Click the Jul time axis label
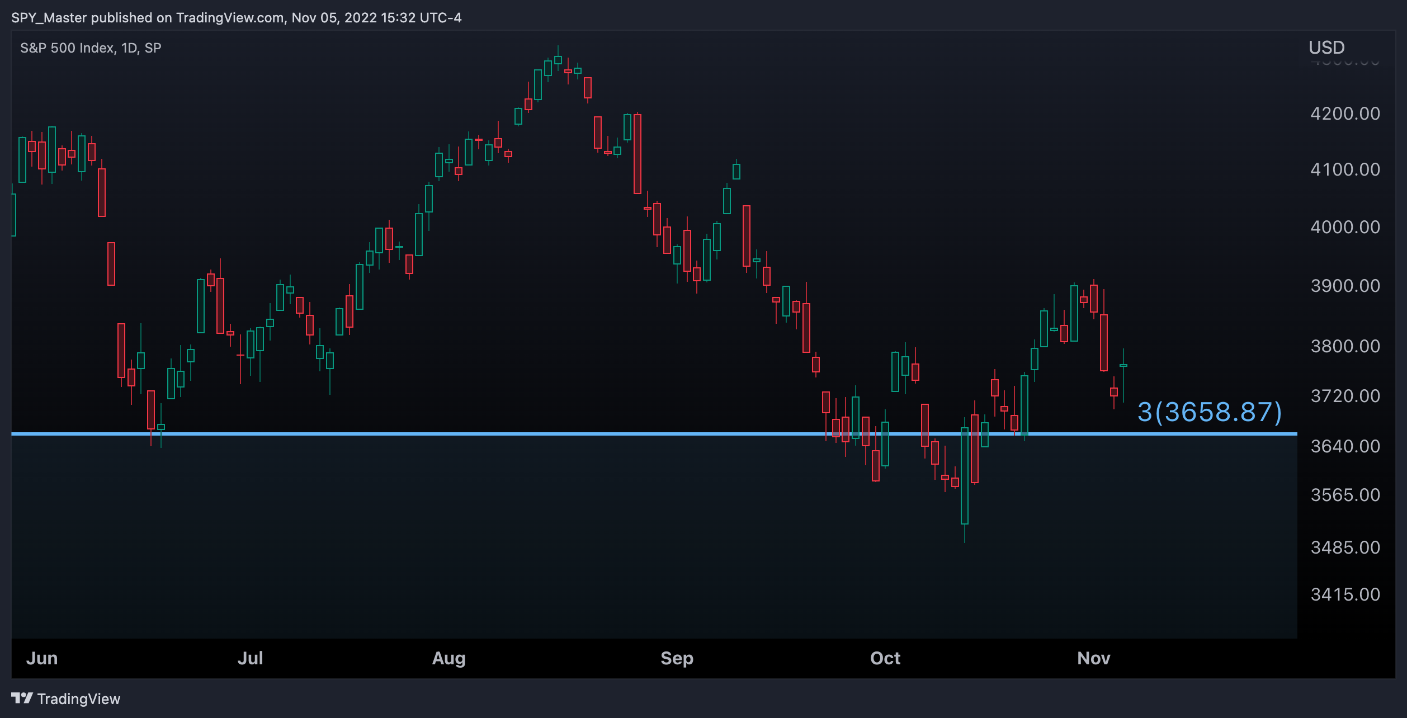The height and width of the screenshot is (718, 1407). [x=250, y=658]
